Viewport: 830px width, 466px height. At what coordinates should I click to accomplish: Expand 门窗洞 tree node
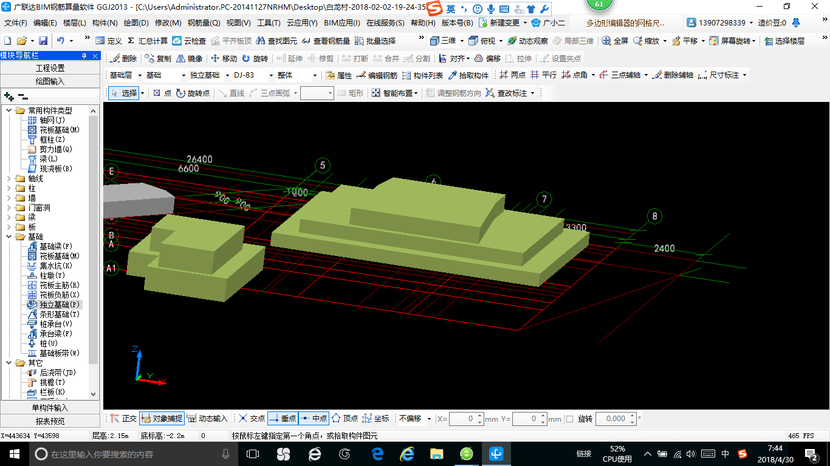click(x=9, y=208)
